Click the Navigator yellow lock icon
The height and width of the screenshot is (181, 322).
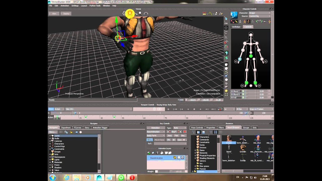click(71, 132)
